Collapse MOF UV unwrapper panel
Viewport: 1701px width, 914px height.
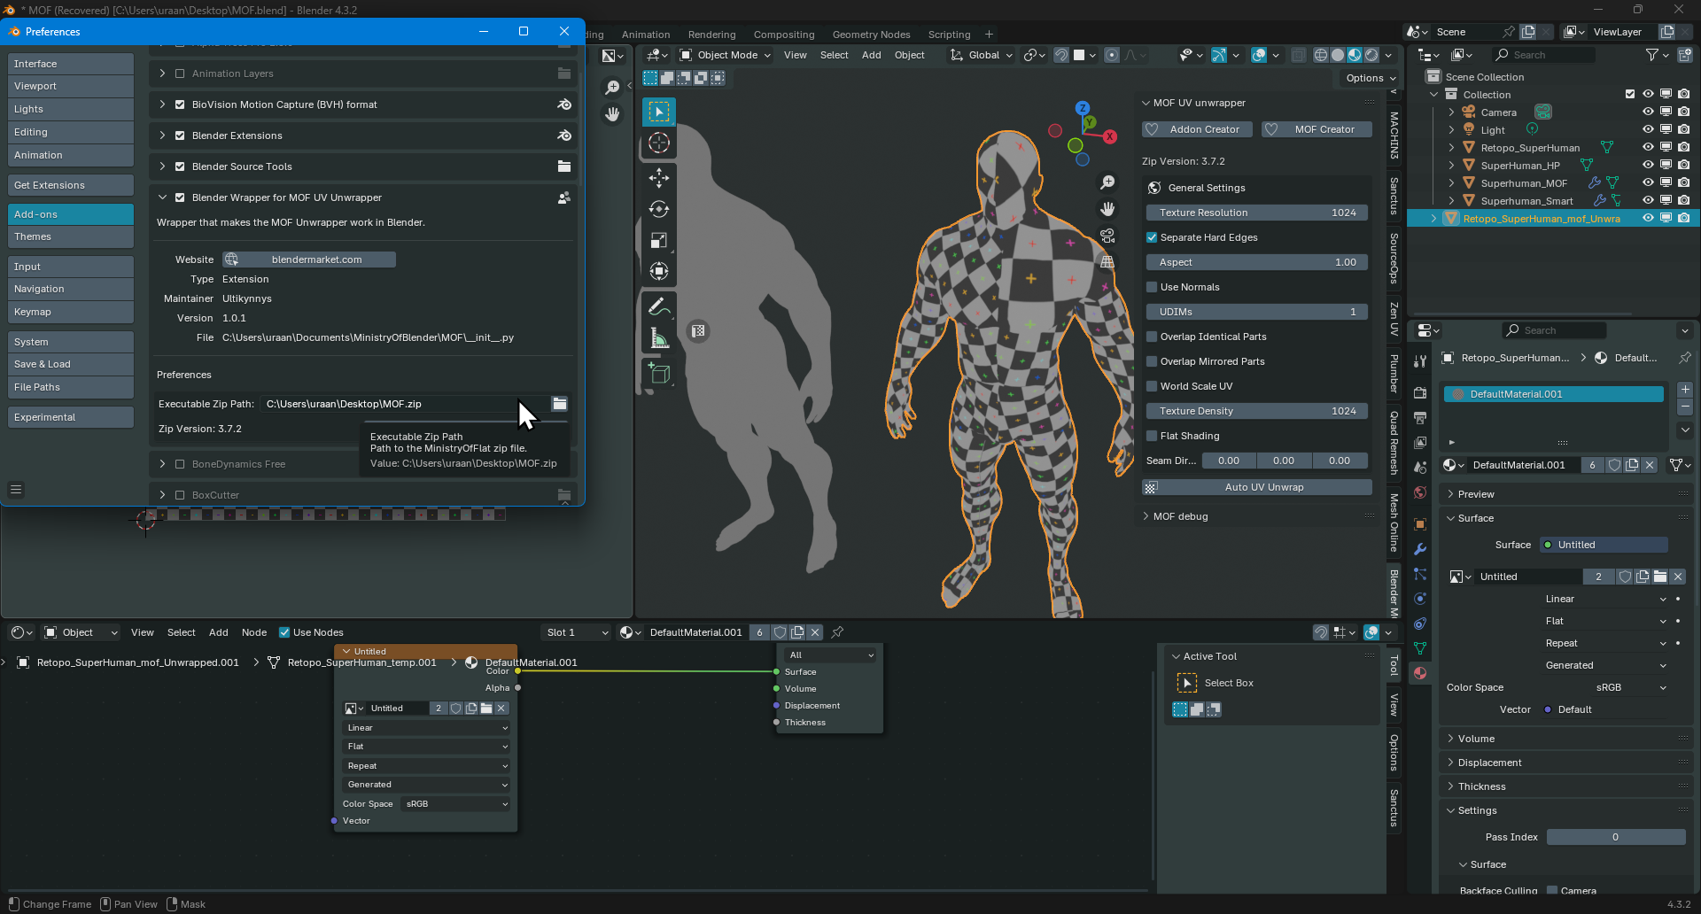point(1146,103)
